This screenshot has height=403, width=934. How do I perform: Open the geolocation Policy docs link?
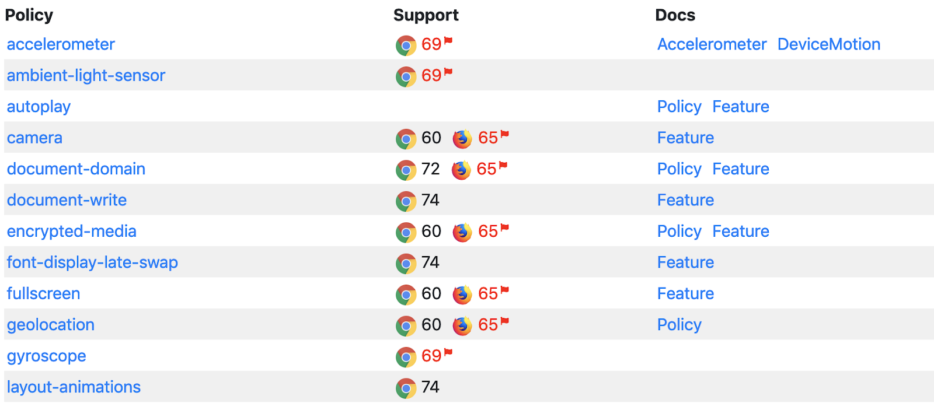click(679, 325)
